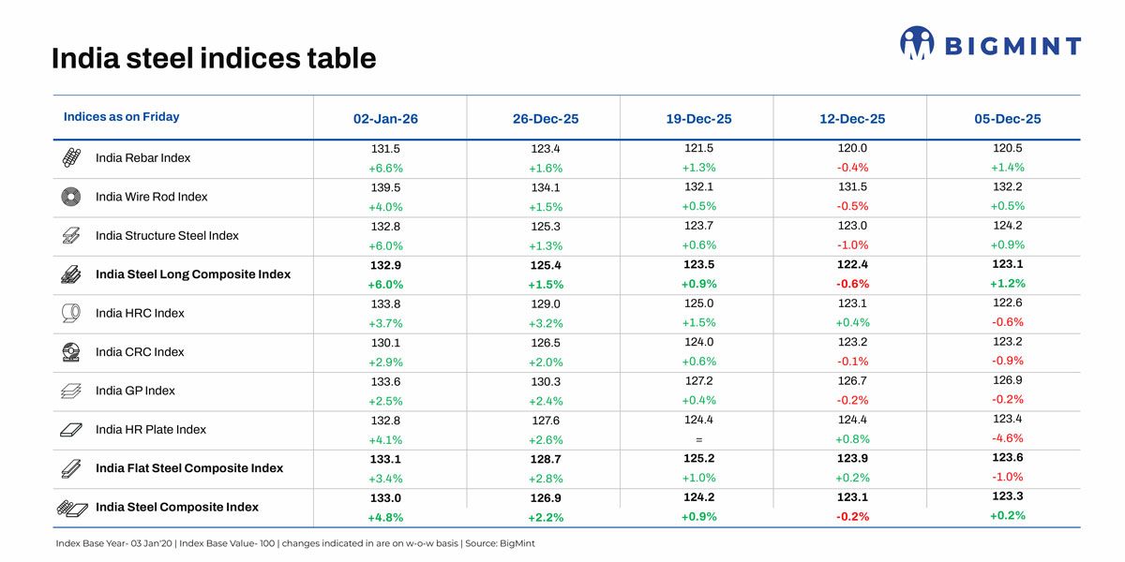The height and width of the screenshot is (562, 1125).
Task: Click the India Wire Rod Index coil icon
Action: pos(70,197)
